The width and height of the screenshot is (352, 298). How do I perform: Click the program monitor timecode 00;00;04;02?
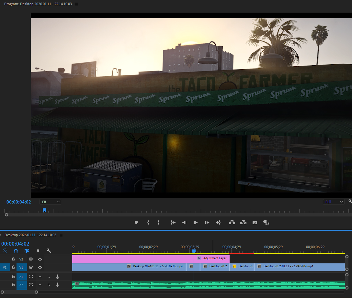coord(19,202)
